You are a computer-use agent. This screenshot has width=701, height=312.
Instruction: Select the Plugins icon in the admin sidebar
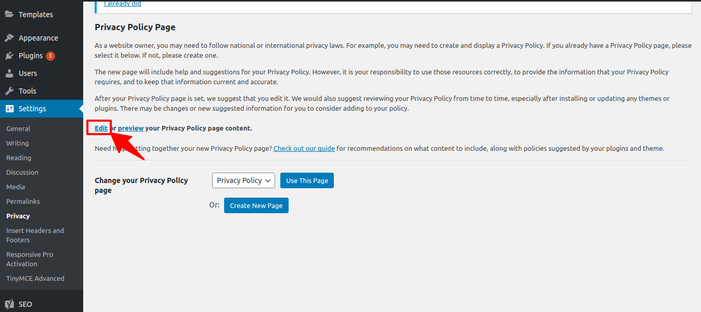(x=10, y=56)
